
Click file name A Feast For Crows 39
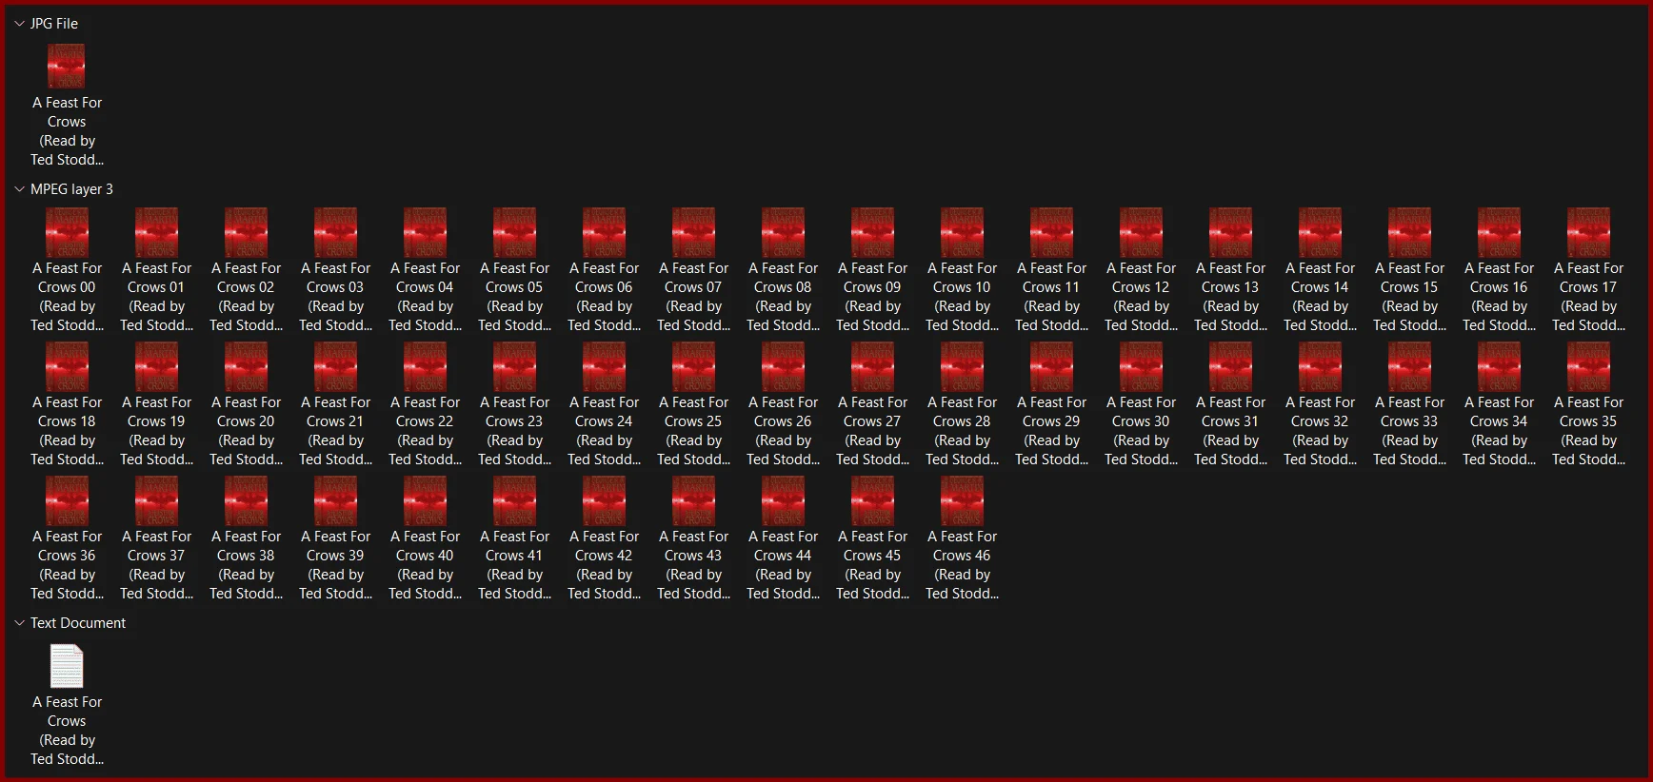pos(335,565)
